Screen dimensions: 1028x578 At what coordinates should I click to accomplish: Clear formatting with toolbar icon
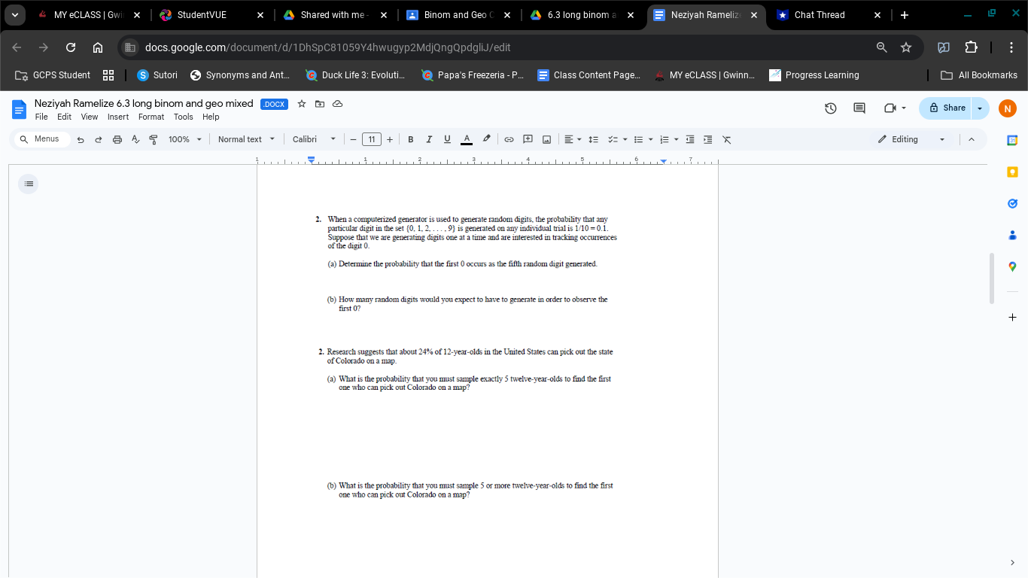[726, 139]
